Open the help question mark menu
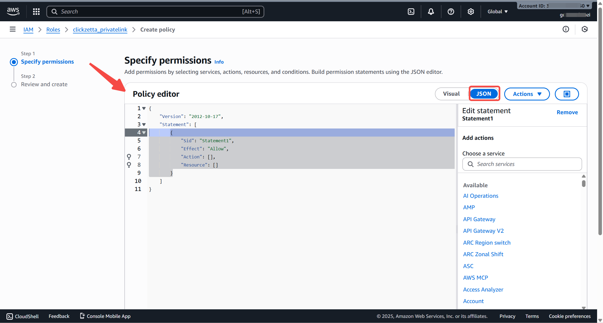The width and height of the screenshot is (603, 323). (451, 12)
